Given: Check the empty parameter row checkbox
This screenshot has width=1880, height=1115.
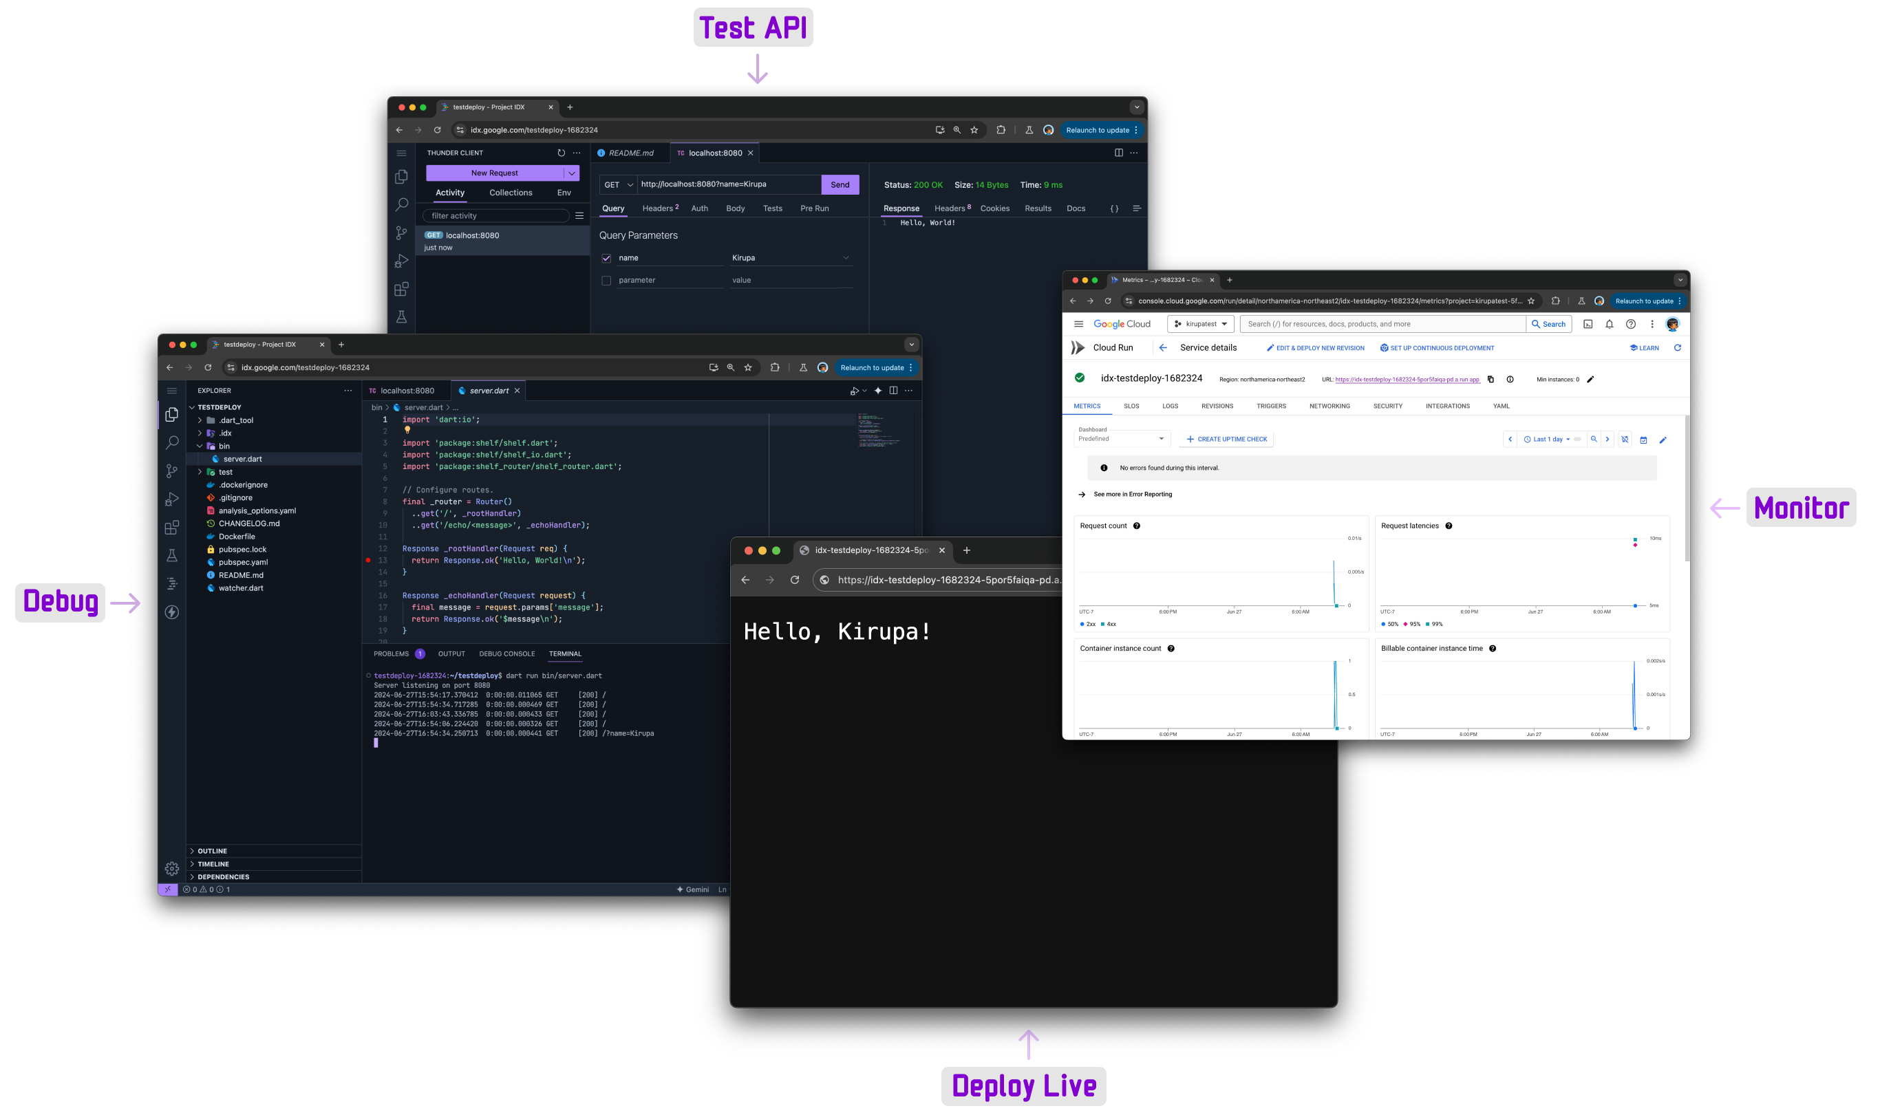Looking at the screenshot, I should [606, 280].
